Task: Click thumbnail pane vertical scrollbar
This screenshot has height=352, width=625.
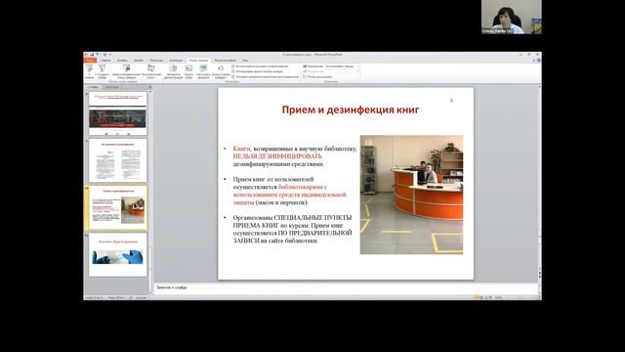Action: (150, 194)
